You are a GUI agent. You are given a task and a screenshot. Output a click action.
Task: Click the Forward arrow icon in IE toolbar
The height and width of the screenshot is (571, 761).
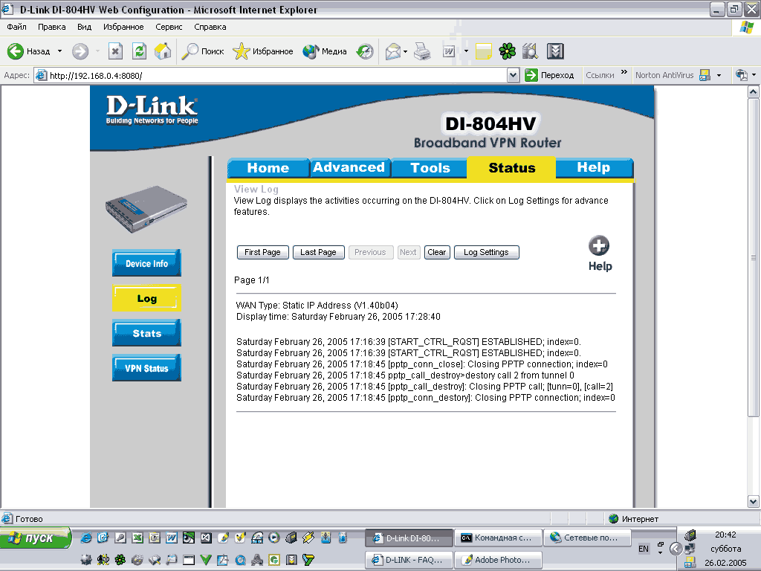[80, 51]
